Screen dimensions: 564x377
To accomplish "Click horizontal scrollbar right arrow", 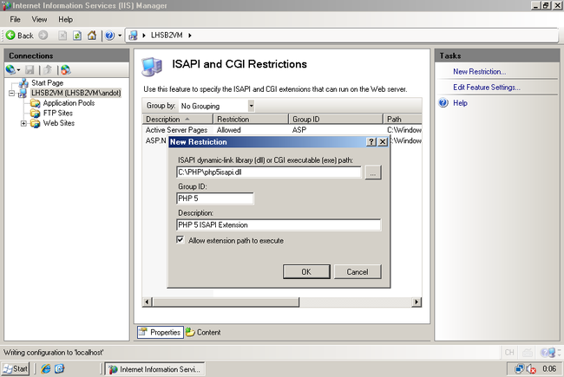I will click(416, 302).
